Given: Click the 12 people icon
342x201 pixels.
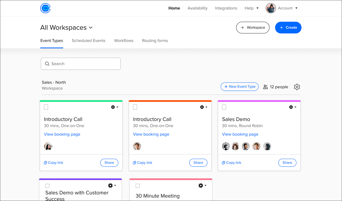Looking at the screenshot, I should 265,87.
